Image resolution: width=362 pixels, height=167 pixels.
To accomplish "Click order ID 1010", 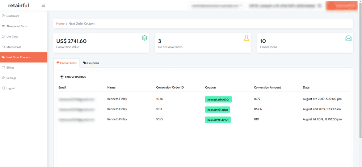I will pyautogui.click(x=160, y=119).
